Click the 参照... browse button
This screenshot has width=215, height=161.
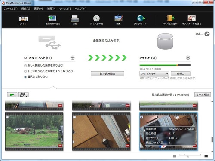pyautogui.click(x=181, y=74)
